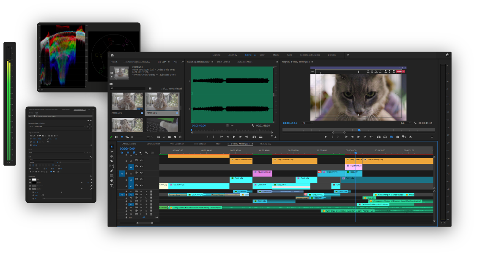Select the Selection arrow tool
The height and width of the screenshot is (256, 477).
(112, 147)
